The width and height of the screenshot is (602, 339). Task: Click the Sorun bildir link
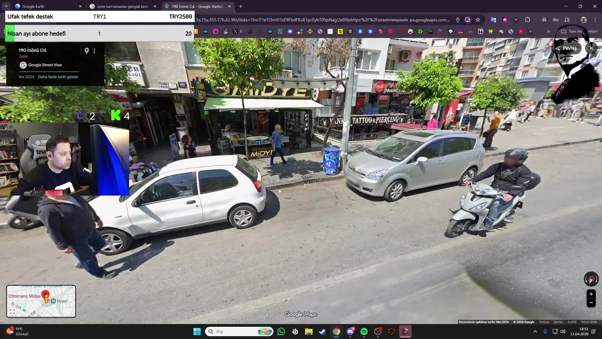point(589,322)
